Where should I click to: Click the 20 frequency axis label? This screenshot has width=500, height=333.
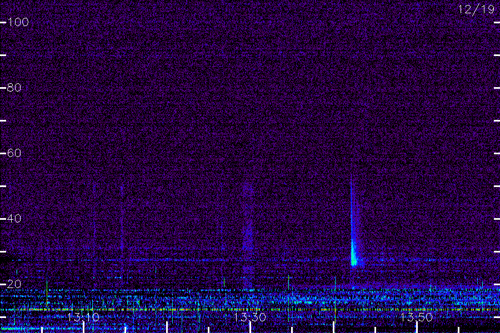point(14,284)
